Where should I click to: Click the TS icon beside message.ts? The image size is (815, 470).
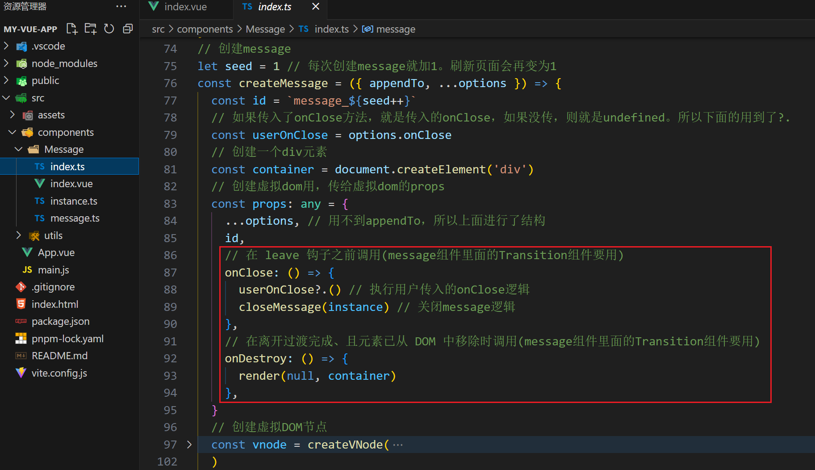click(x=40, y=218)
